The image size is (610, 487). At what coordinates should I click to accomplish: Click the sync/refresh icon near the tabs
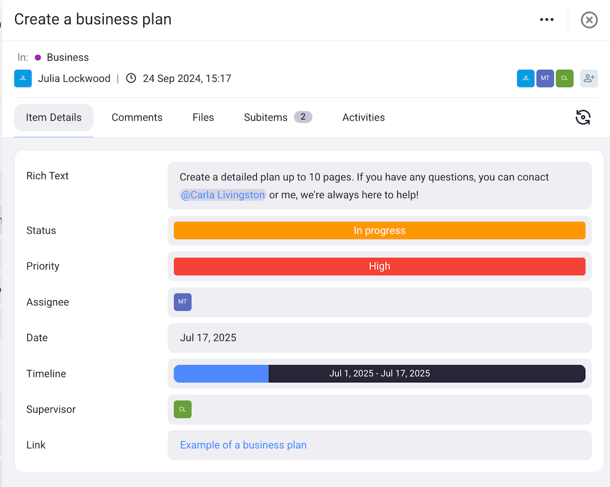point(583,117)
